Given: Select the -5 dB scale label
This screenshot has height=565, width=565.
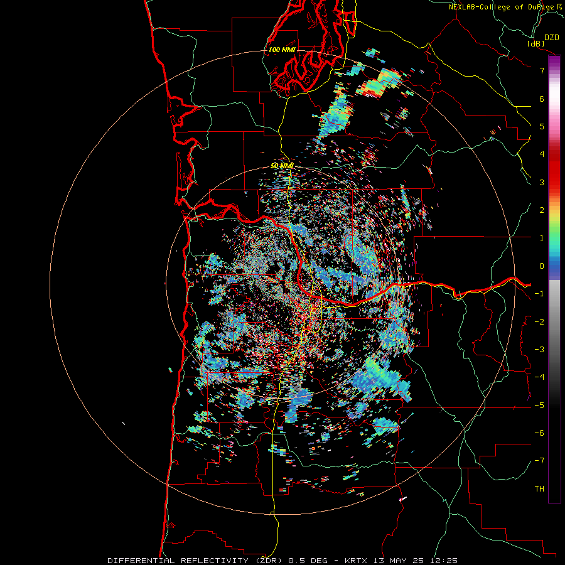Looking at the screenshot, I should tap(539, 406).
